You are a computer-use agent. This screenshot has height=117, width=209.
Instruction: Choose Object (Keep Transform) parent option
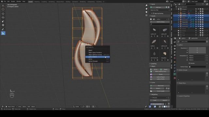(x=97, y=53)
